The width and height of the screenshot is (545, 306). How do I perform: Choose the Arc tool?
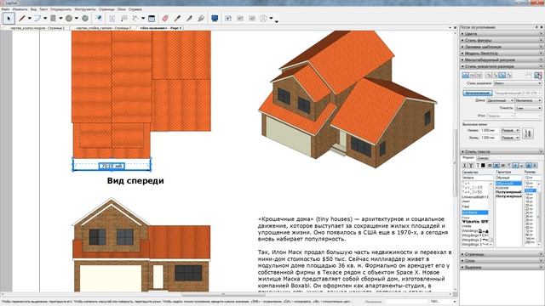tap(37, 19)
